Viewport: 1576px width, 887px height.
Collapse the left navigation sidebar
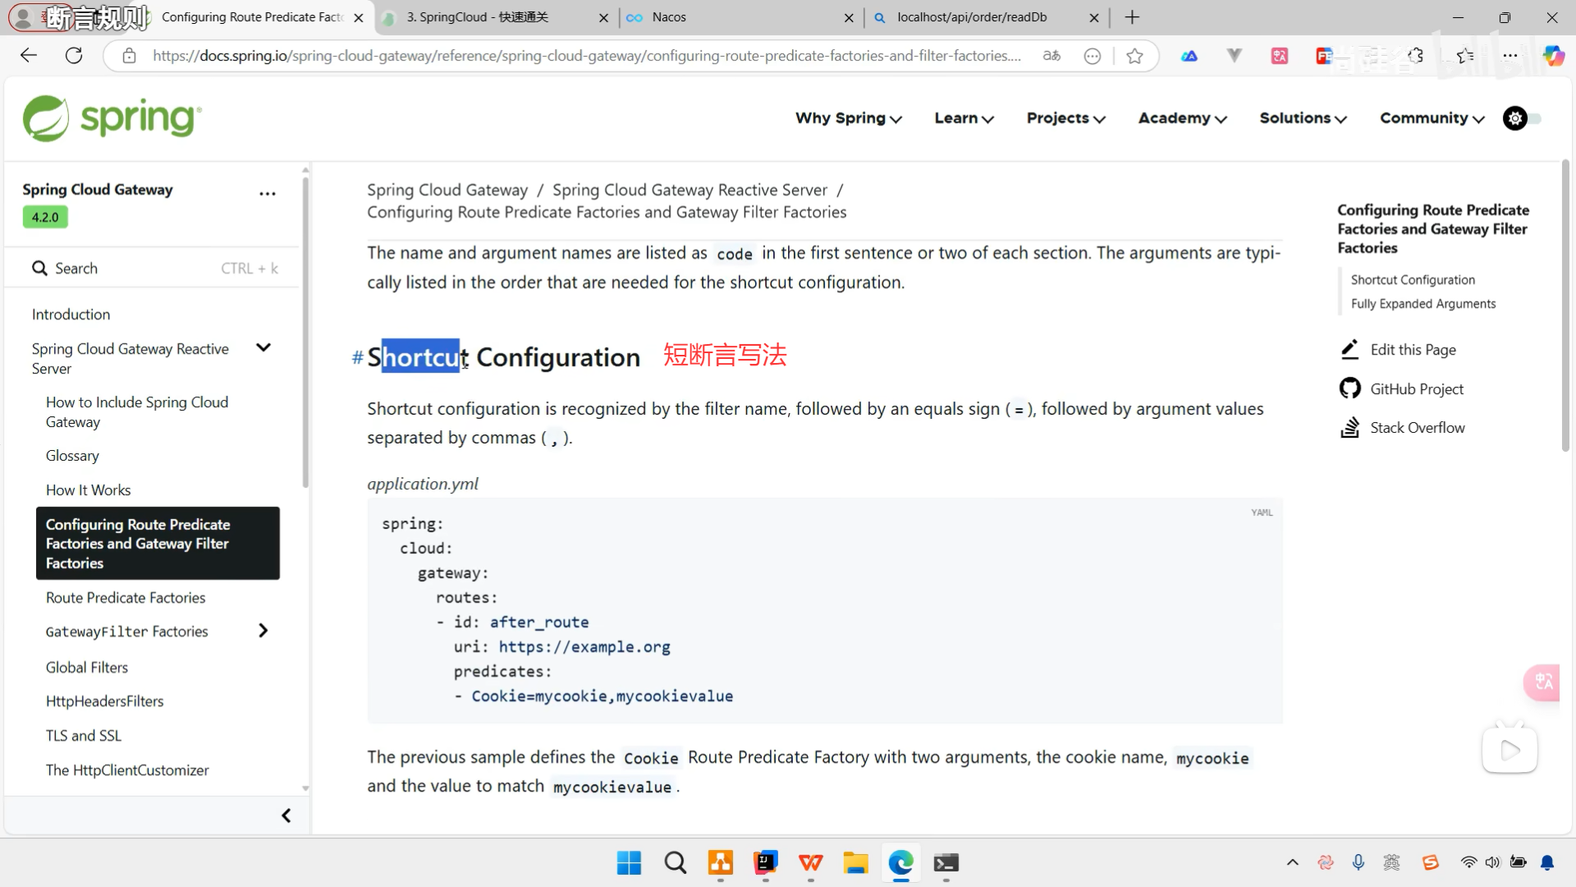point(286,816)
